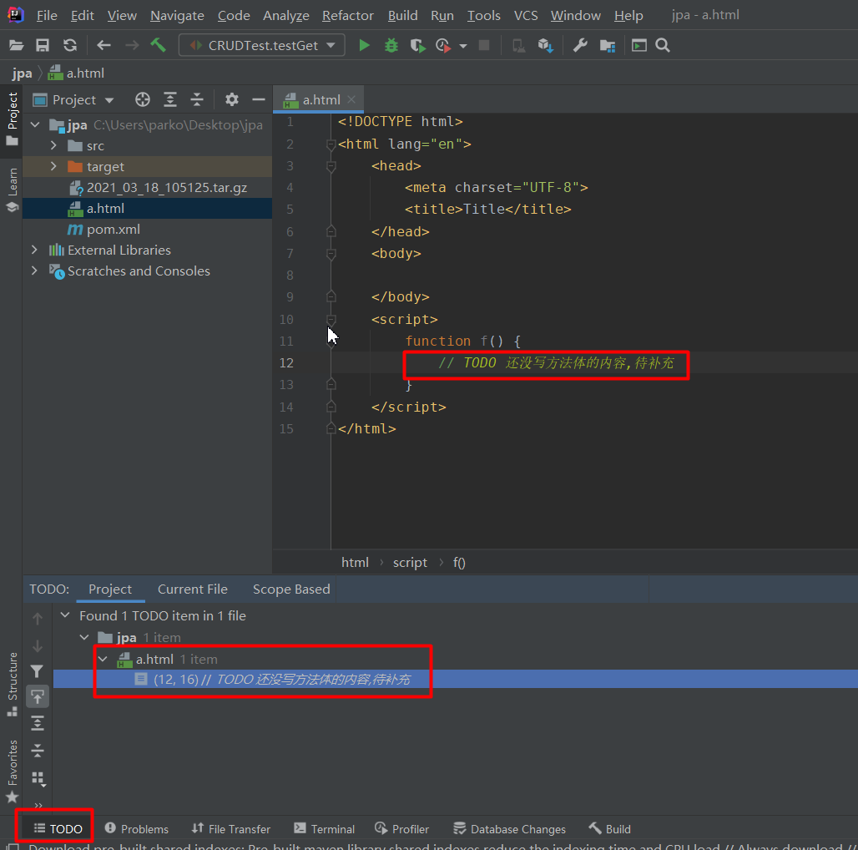Build project with the hammer icon
858x850 pixels.
click(x=158, y=45)
